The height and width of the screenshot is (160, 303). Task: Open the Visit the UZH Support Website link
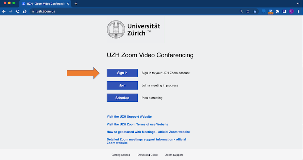coord(129,117)
